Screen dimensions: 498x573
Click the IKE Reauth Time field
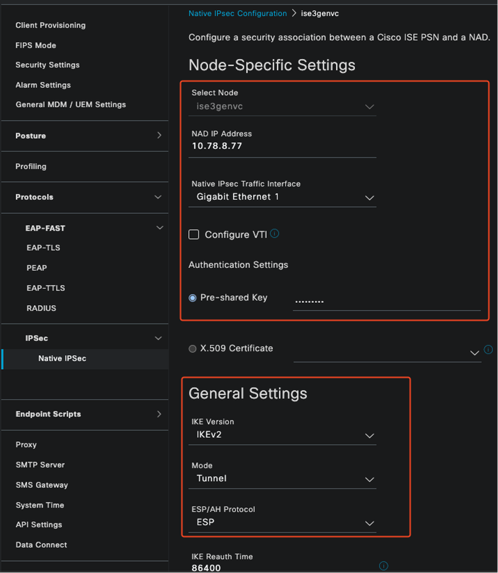(x=282, y=567)
